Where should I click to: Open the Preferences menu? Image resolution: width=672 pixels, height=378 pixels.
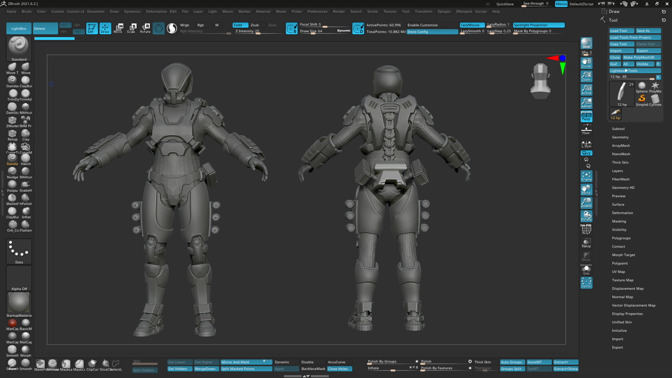[317, 12]
